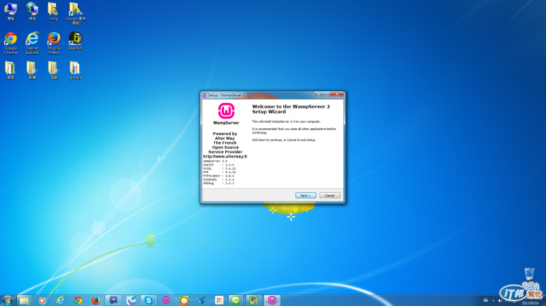Open the Facebook Messenger taskbar app
The width and height of the screenshot is (546, 306).
tap(113, 301)
